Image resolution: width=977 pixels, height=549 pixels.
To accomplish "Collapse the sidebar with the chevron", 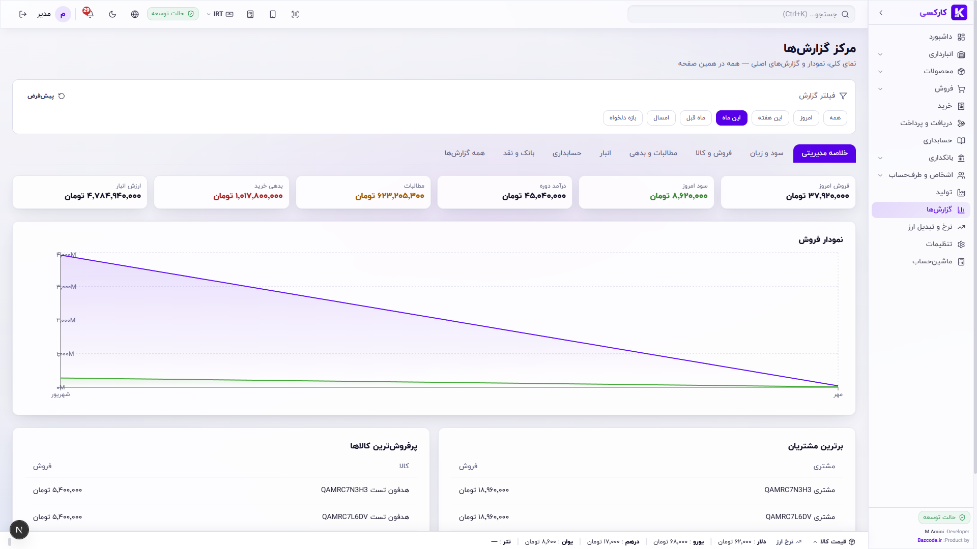I will click(x=881, y=13).
